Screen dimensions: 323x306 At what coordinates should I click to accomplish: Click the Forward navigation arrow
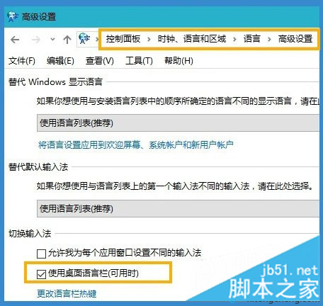(36, 40)
